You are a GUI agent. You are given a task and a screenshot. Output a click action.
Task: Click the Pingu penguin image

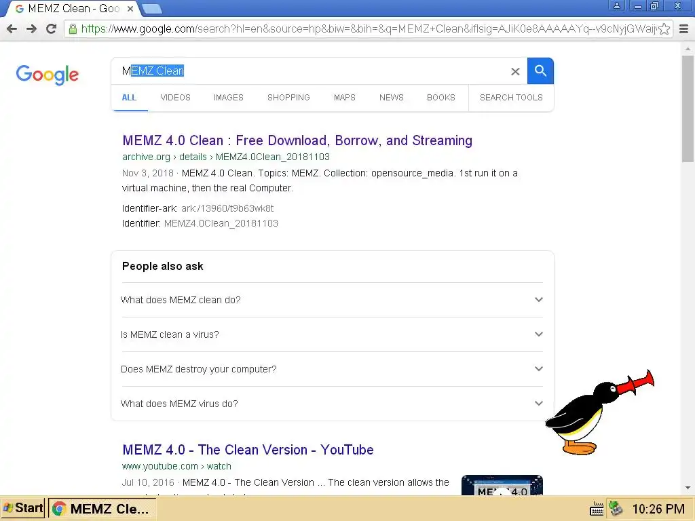tap(600, 412)
